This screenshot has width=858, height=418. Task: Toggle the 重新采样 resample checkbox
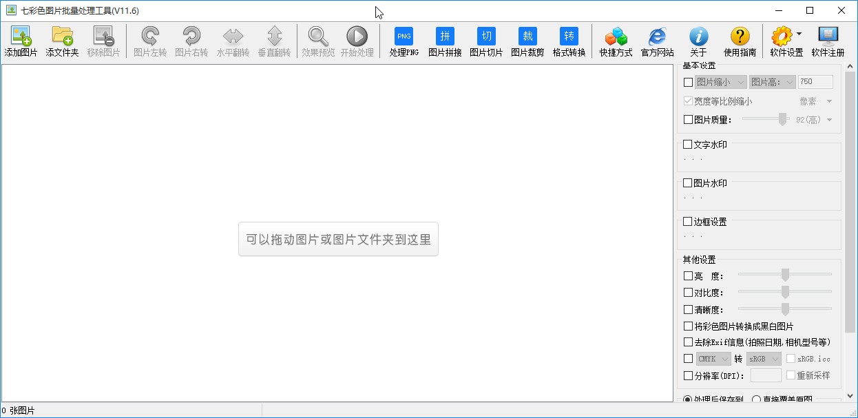click(791, 375)
